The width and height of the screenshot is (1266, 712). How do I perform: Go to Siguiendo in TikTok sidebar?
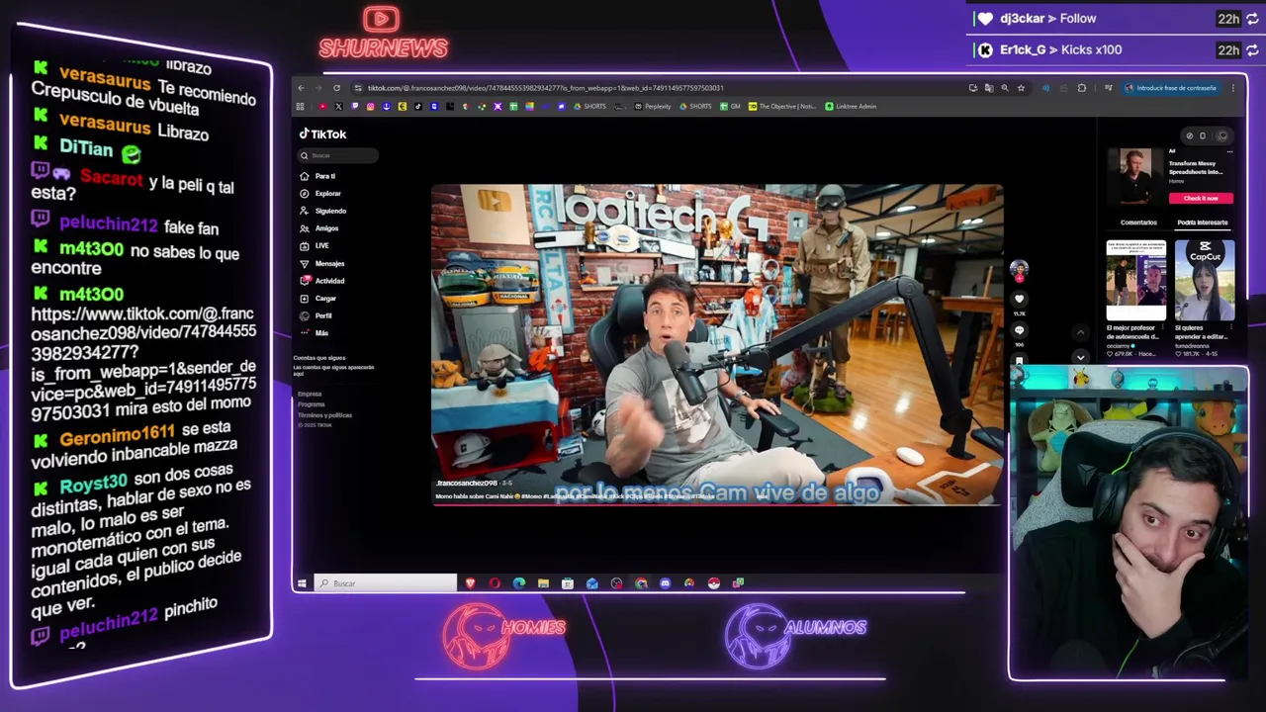(x=323, y=211)
